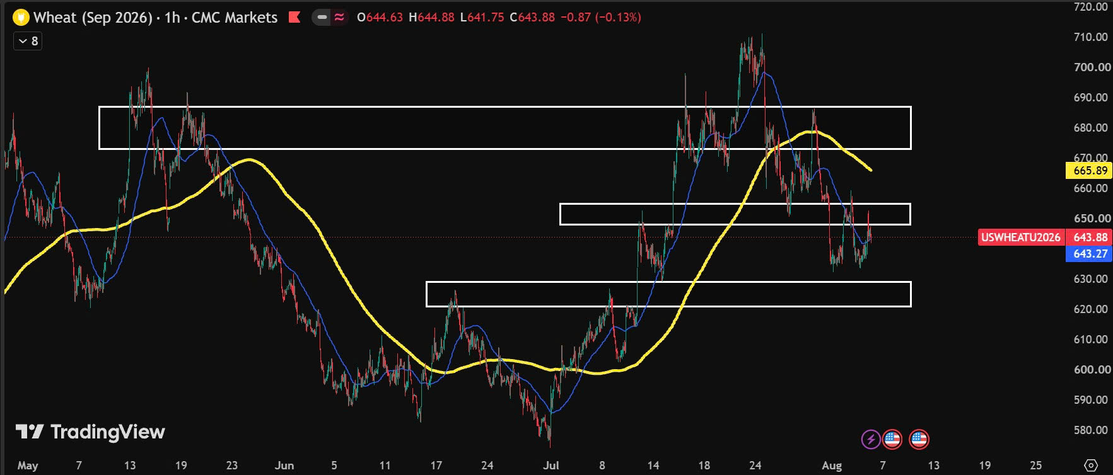Click the 610.00 price scale label

click(x=1090, y=340)
